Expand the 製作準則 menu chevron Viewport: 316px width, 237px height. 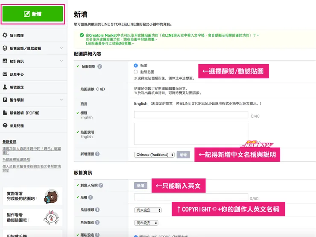[61, 100]
